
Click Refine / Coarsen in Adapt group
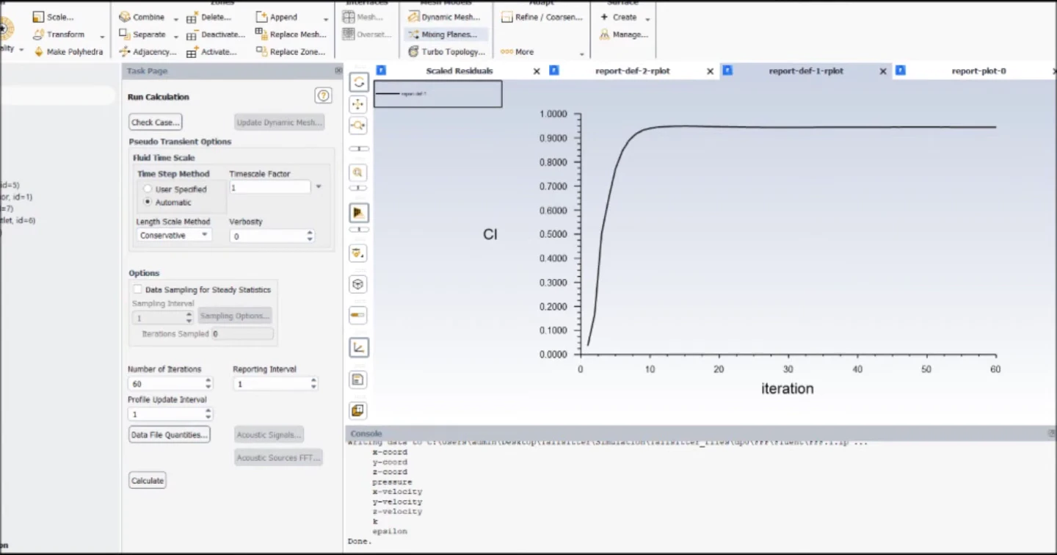pyautogui.click(x=542, y=17)
